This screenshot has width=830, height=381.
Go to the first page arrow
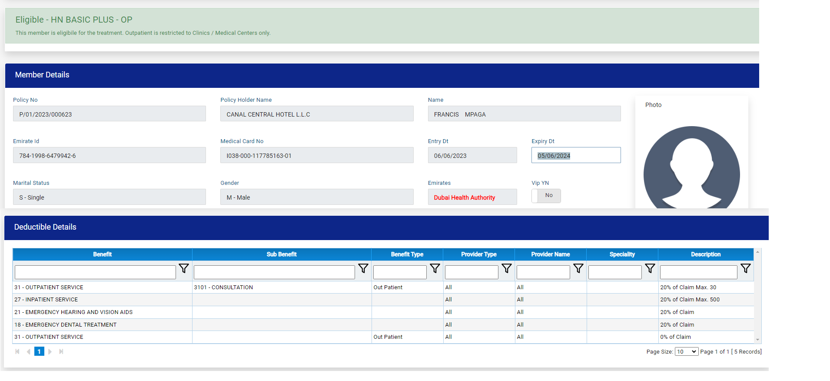17,351
